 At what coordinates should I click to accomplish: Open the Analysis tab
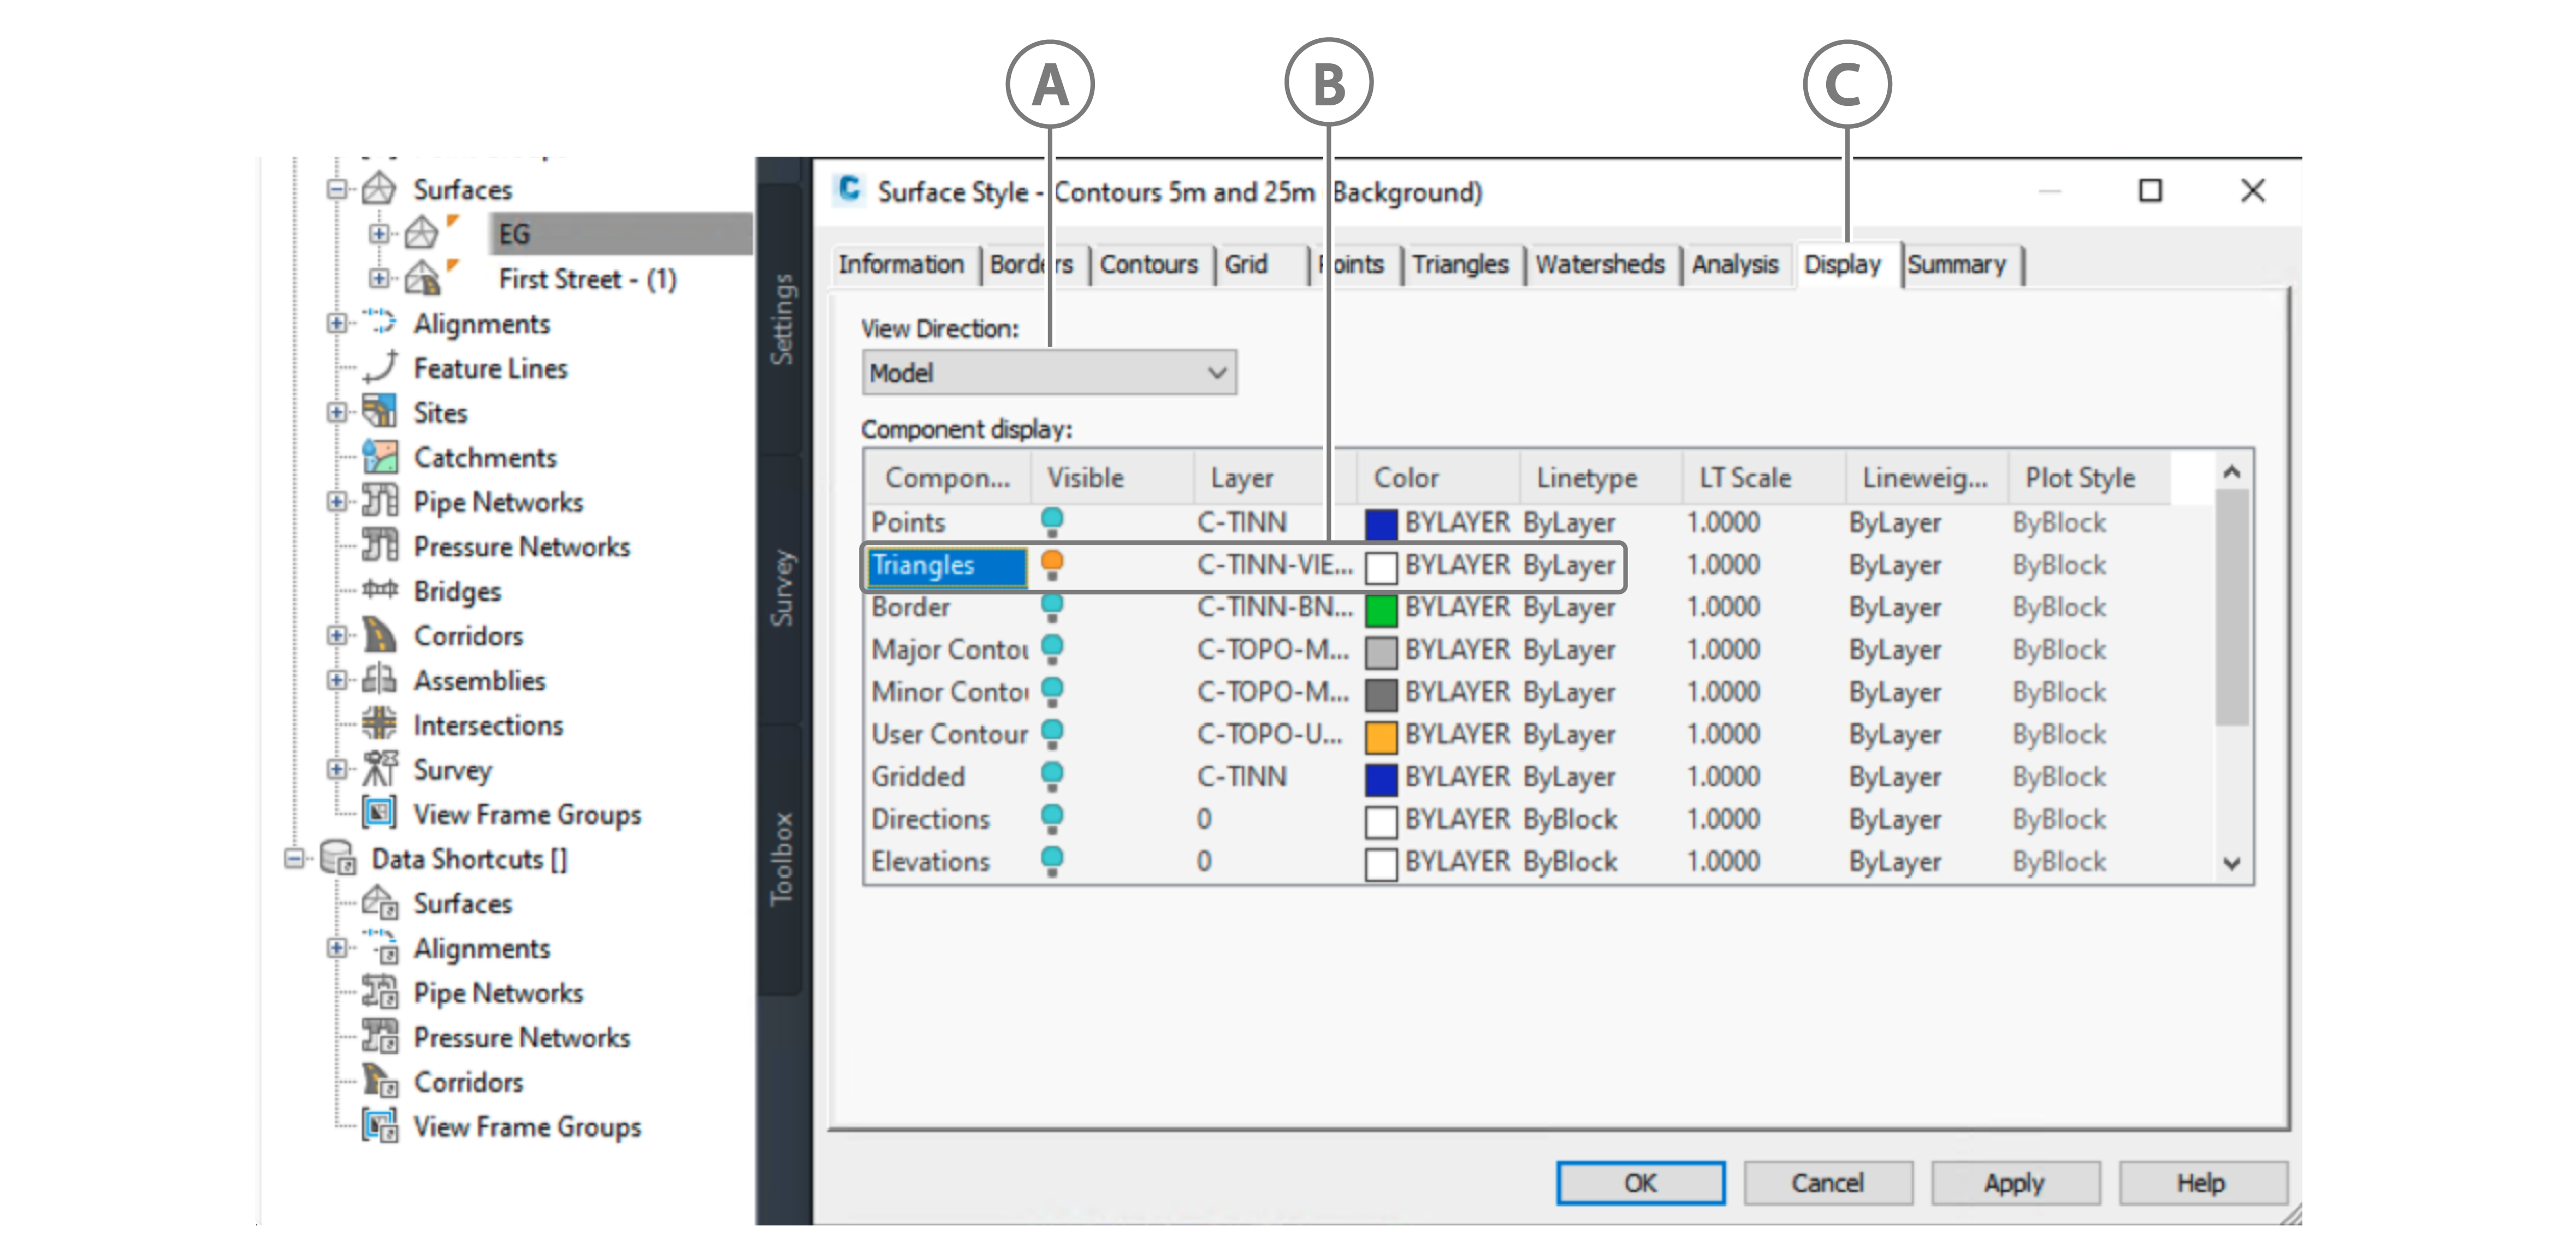pos(1734,265)
